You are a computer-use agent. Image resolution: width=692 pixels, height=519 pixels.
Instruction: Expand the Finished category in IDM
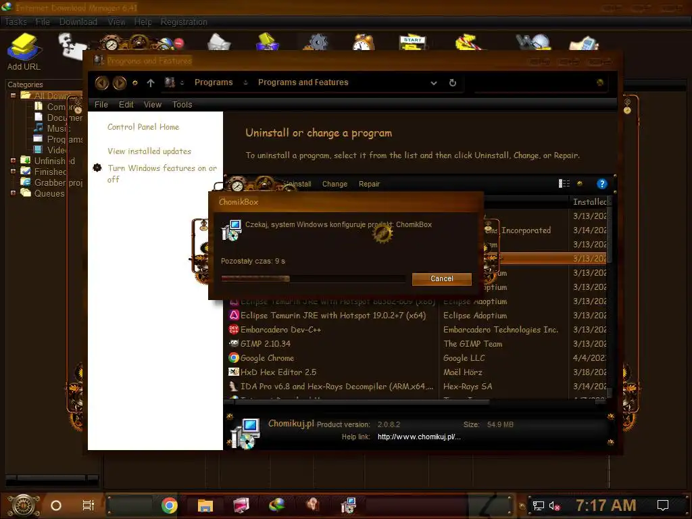coord(14,171)
